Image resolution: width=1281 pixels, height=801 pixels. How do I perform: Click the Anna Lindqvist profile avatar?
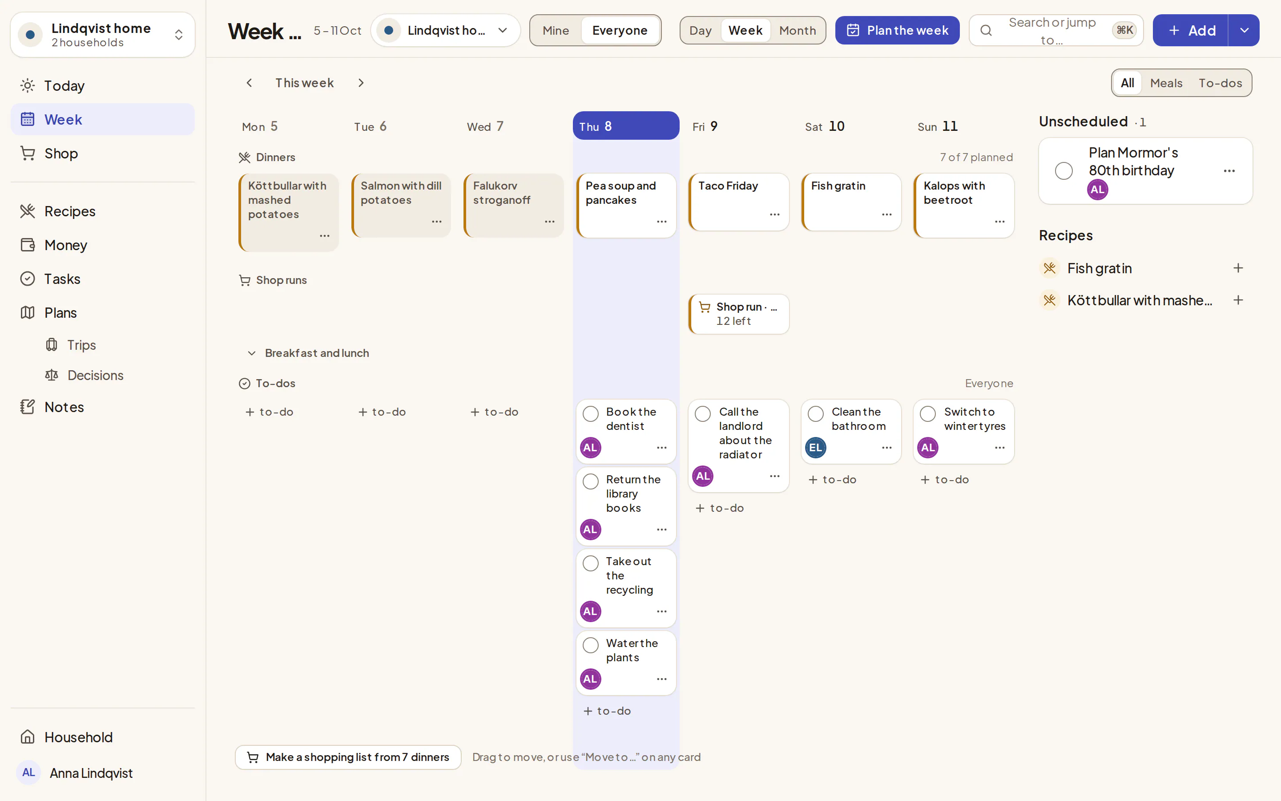coord(28,773)
